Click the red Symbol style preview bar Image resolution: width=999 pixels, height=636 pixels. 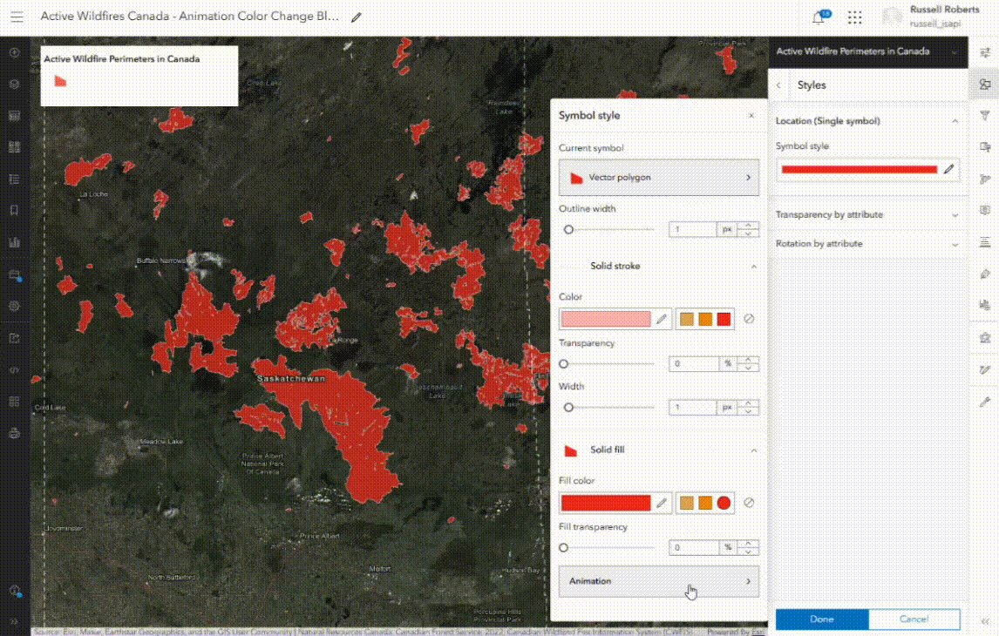pos(860,169)
